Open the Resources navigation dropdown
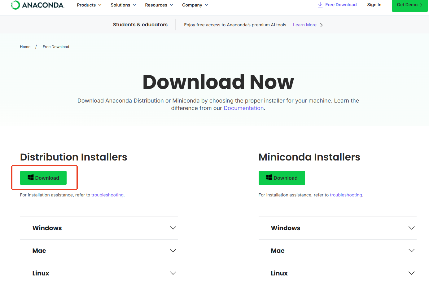Image resolution: width=429 pixels, height=290 pixels. 159,5
